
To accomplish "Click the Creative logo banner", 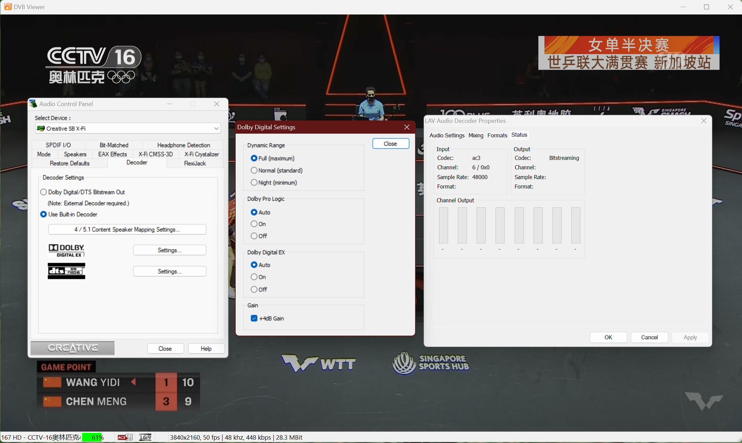I will coord(72,348).
